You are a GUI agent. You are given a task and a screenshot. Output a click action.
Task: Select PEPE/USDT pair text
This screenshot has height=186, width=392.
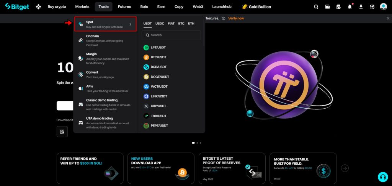tap(159, 126)
